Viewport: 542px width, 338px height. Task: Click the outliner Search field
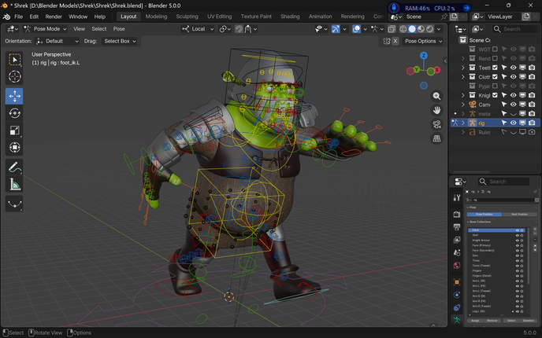click(515, 29)
